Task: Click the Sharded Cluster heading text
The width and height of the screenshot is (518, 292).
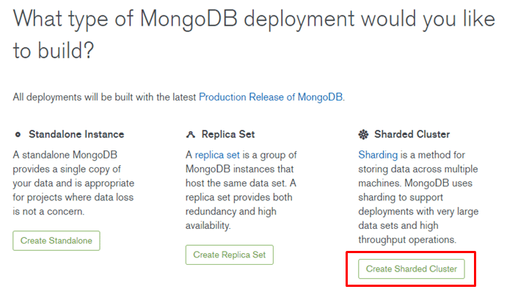Action: pos(412,134)
